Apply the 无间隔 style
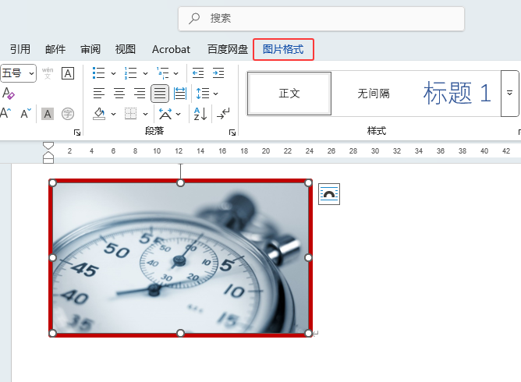Screen dimensions: 521x382 373,94
